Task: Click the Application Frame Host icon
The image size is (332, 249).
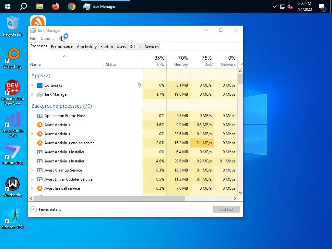Action: [x=40, y=116]
